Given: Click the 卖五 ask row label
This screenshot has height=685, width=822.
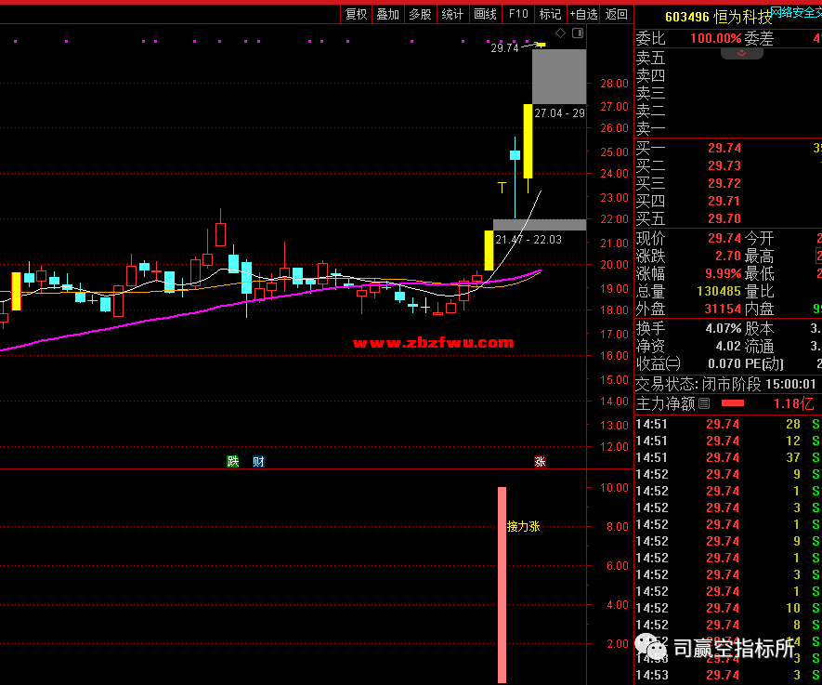Looking at the screenshot, I should [650, 58].
